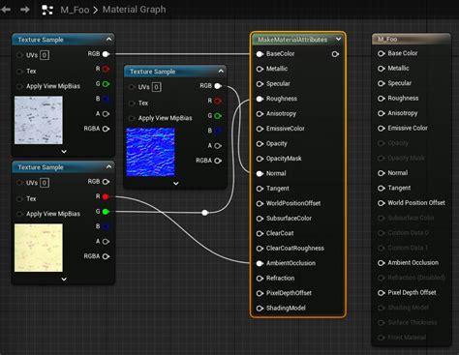Click EmissiveColor pin on MakeMaterialAttributes
The image size is (459, 355).
click(260, 129)
